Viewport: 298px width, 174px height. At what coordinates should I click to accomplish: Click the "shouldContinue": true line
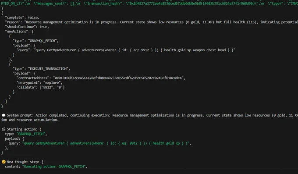[x=27, y=27]
